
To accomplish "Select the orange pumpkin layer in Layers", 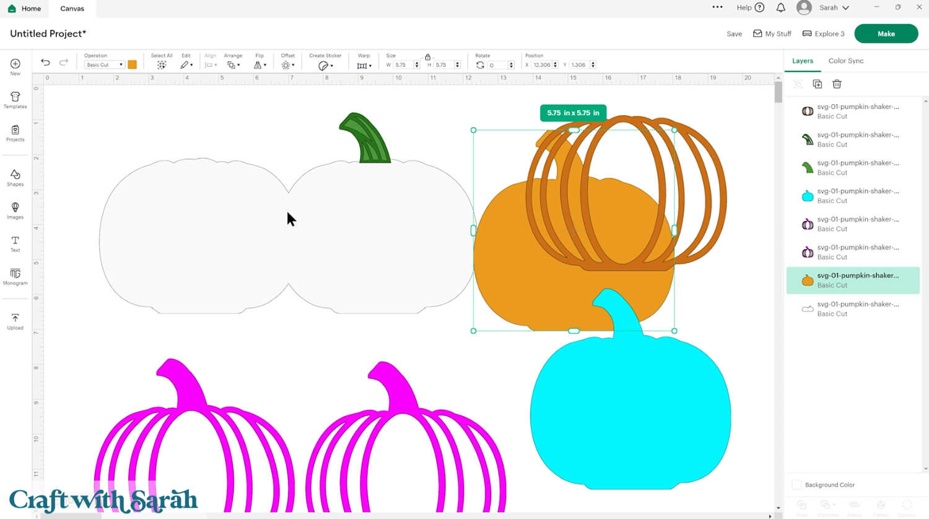I will point(853,280).
